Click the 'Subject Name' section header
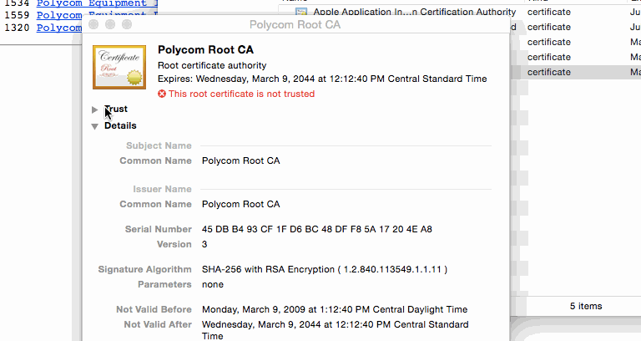Screen dimensions: 641x341 pyautogui.click(x=159, y=145)
